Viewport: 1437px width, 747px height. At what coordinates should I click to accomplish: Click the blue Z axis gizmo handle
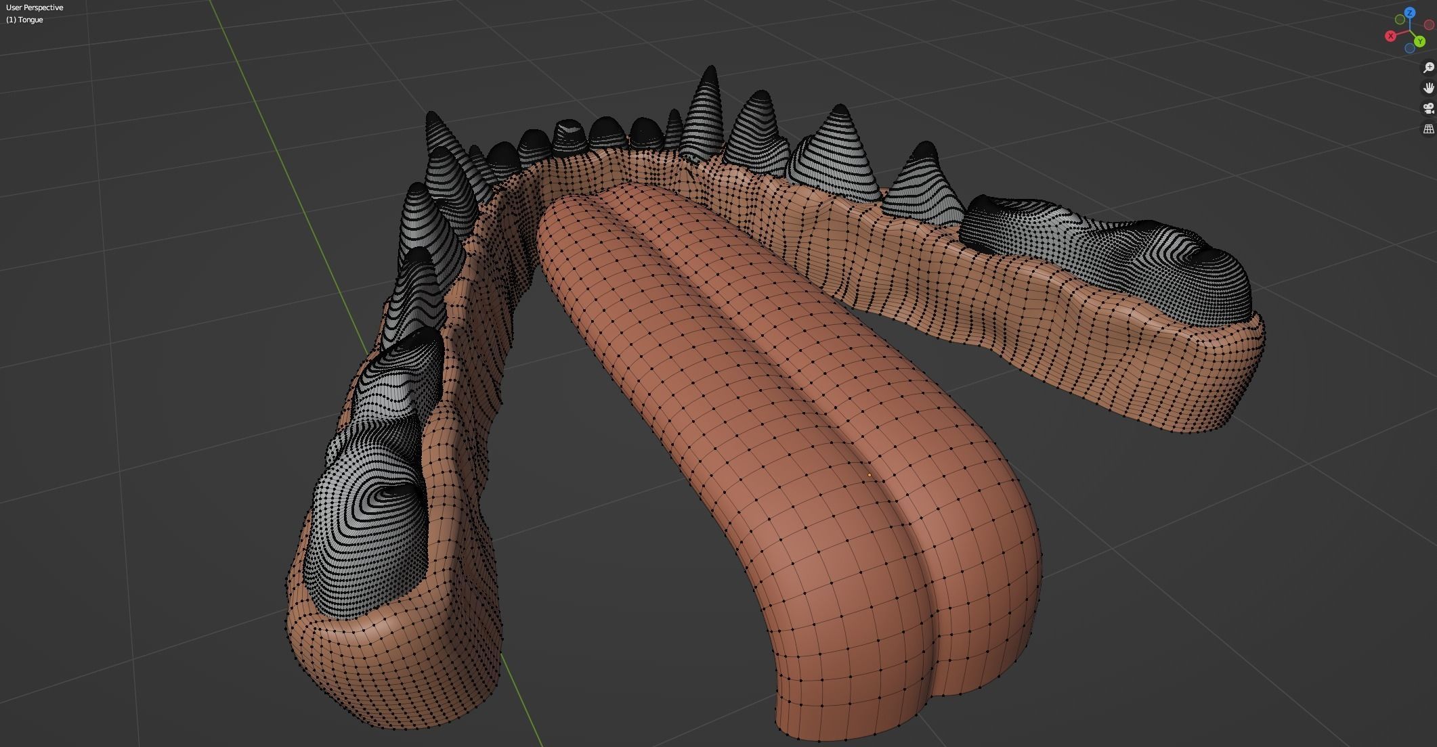tap(1410, 13)
